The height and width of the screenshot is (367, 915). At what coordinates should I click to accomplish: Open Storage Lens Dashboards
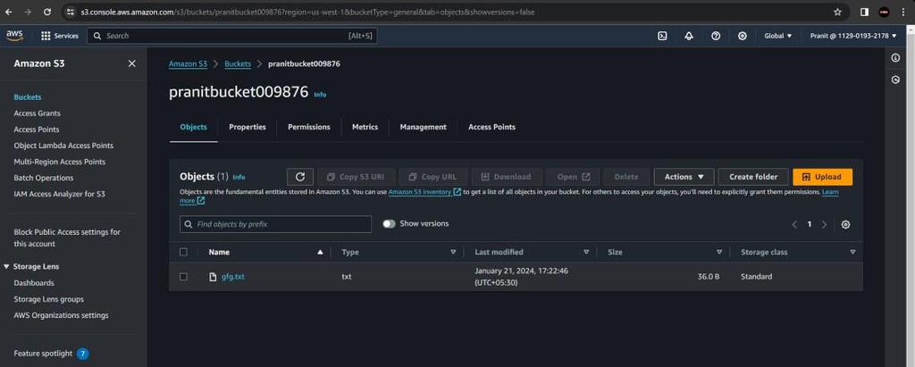tap(34, 283)
